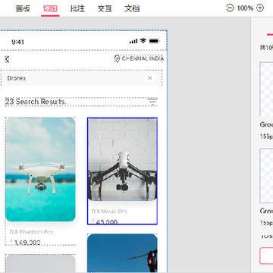273x273 pixels.
Task: Click the battery status icon
Action: click(x=154, y=41)
